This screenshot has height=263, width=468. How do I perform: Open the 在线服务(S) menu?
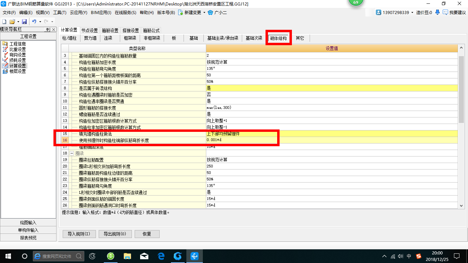(x=126, y=13)
